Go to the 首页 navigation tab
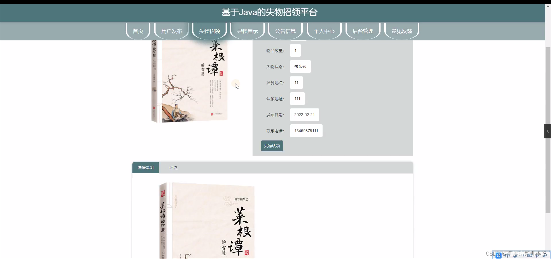The height and width of the screenshot is (259, 551). click(138, 31)
